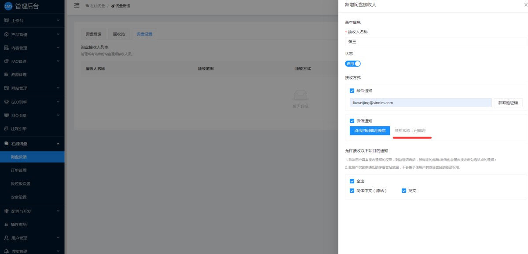Screen dimensions: 528x254
Task: Click the 插件市场 plugin icon
Action: (x=6, y=225)
